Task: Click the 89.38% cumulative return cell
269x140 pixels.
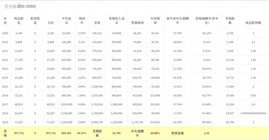Action: coord(207,122)
